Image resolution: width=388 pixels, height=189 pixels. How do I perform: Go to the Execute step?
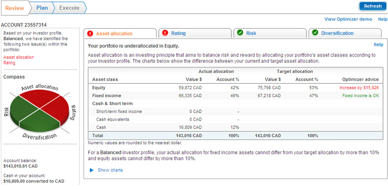click(69, 7)
